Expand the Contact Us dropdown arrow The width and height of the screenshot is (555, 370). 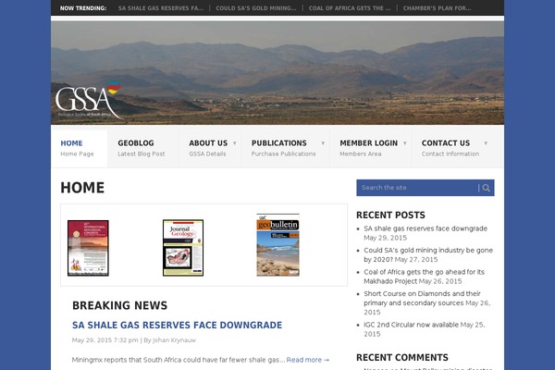coord(486,143)
